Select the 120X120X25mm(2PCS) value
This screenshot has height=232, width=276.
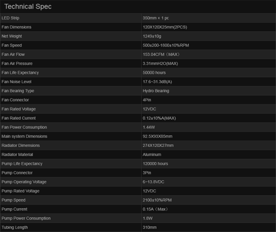point(165,27)
